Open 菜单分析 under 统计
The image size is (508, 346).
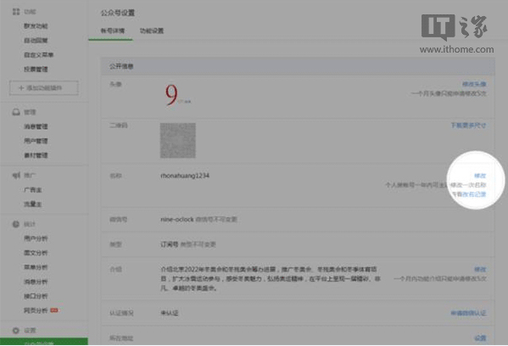coord(36,267)
